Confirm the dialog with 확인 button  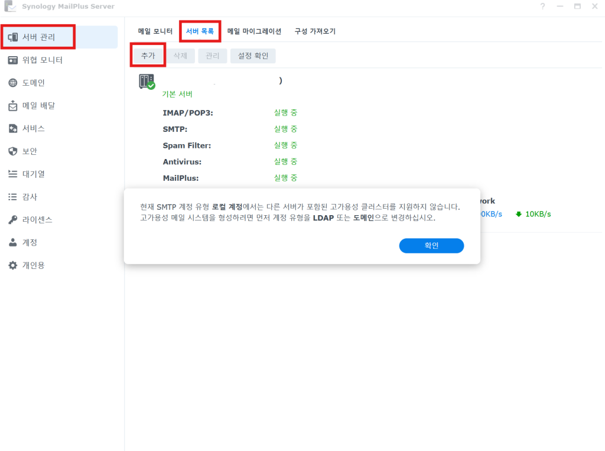coord(431,245)
